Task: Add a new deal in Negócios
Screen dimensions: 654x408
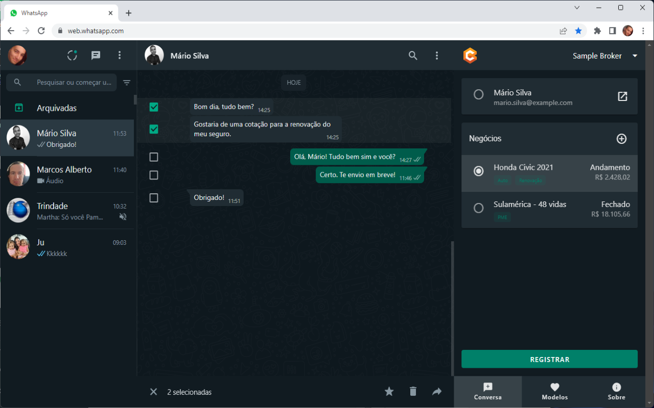Action: [621, 139]
